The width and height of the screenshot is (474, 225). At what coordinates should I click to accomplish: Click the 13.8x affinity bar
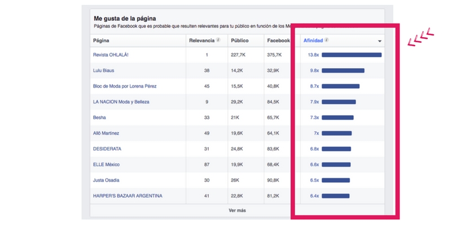[x=352, y=55]
